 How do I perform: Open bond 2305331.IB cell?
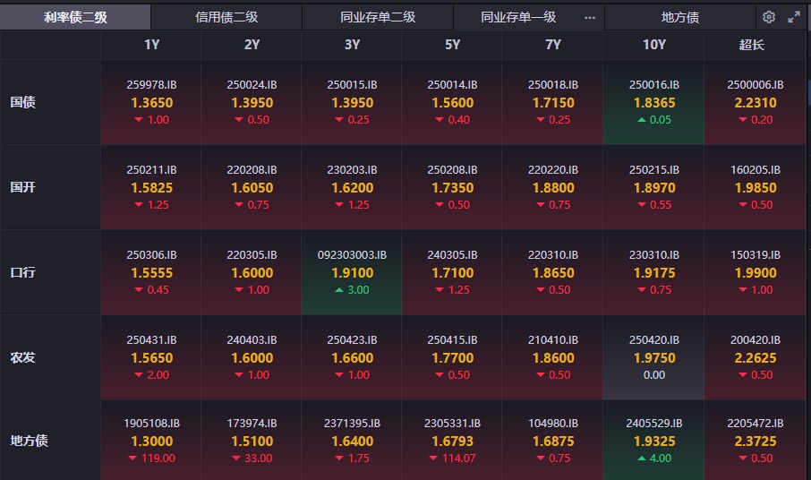point(452,441)
